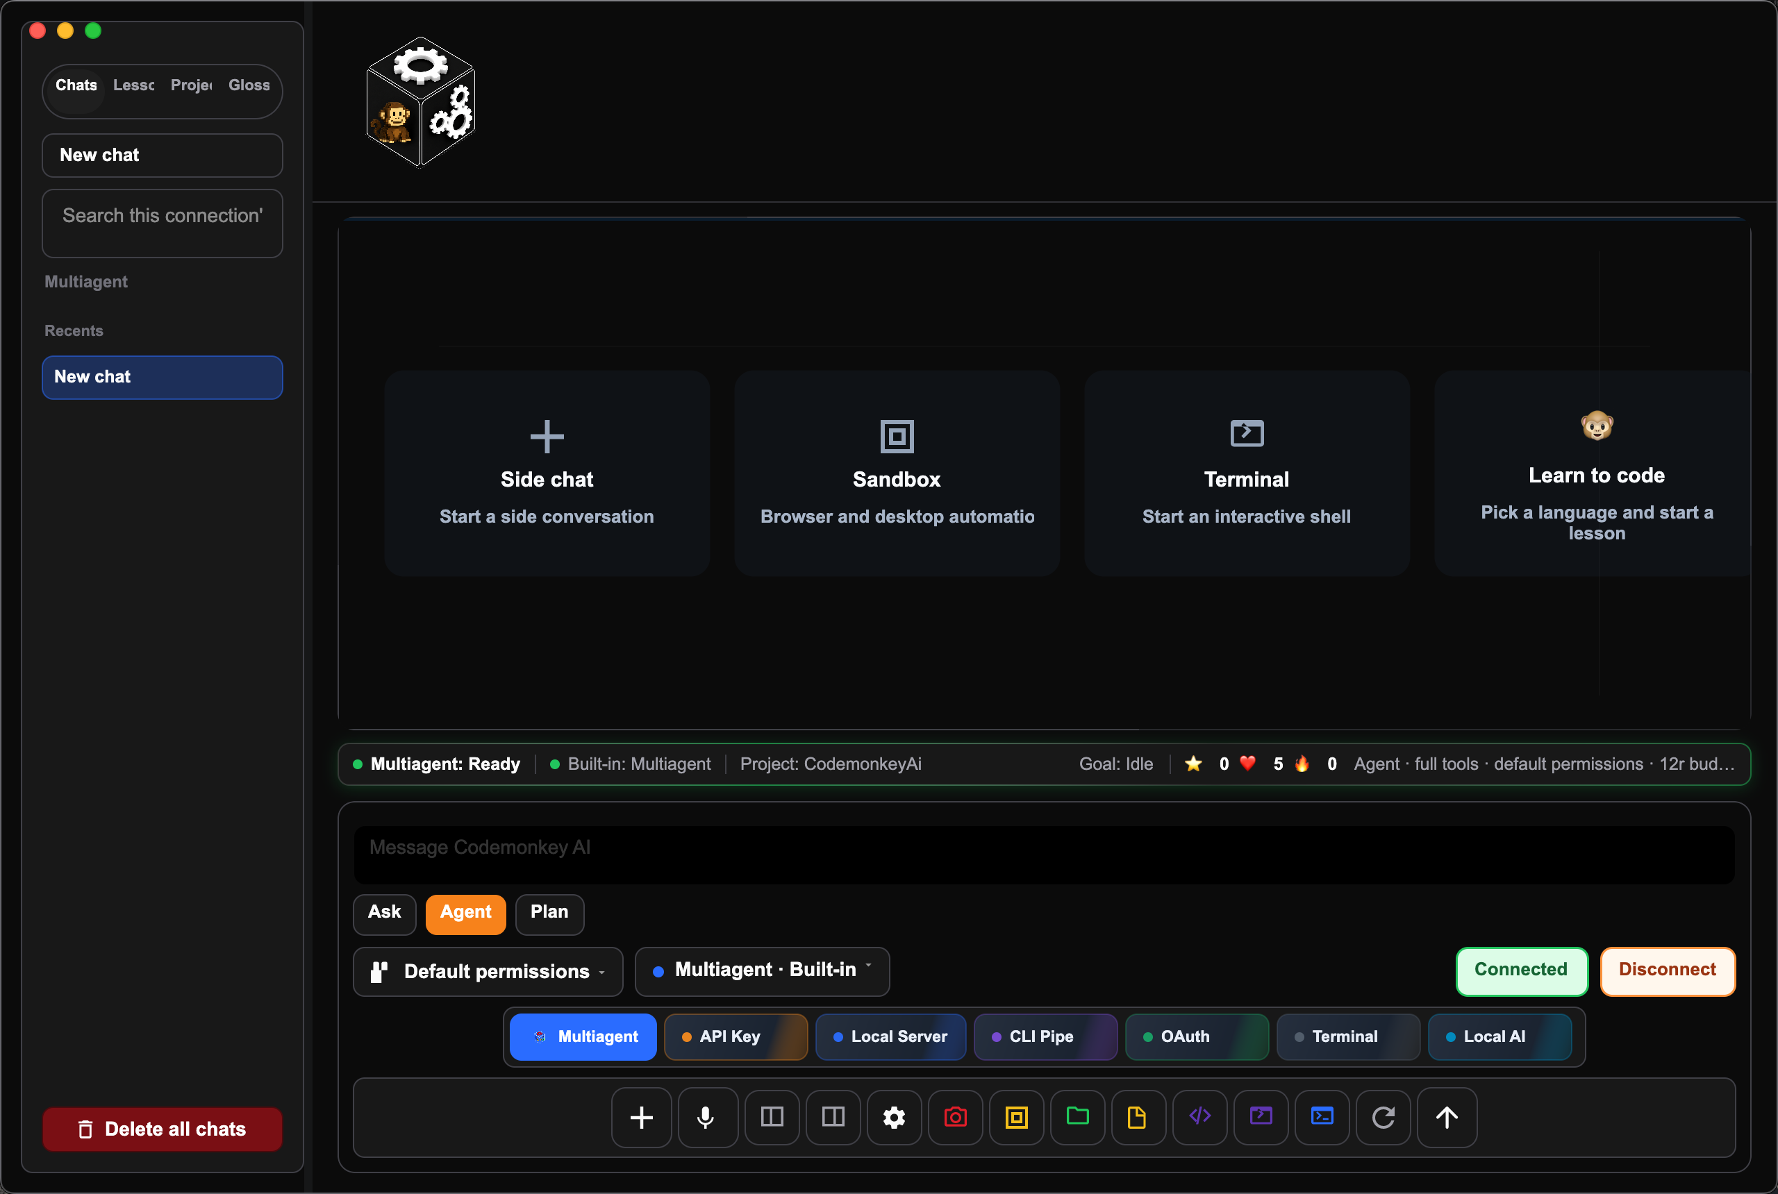The height and width of the screenshot is (1194, 1778).
Task: Open the Terminal start card
Action: point(1247,473)
